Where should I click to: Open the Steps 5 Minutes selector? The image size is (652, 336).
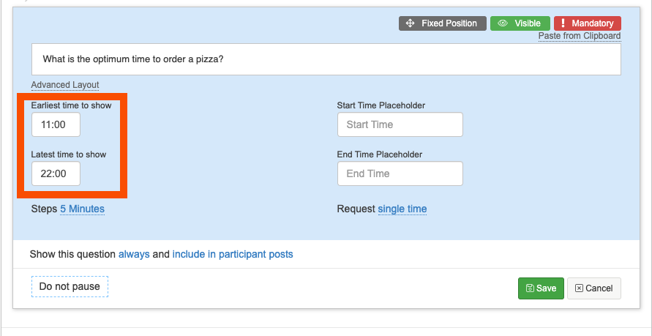(x=82, y=209)
